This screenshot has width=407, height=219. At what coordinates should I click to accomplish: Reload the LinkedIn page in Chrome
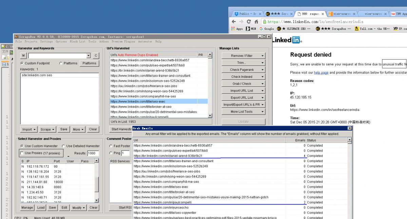click(249, 21)
